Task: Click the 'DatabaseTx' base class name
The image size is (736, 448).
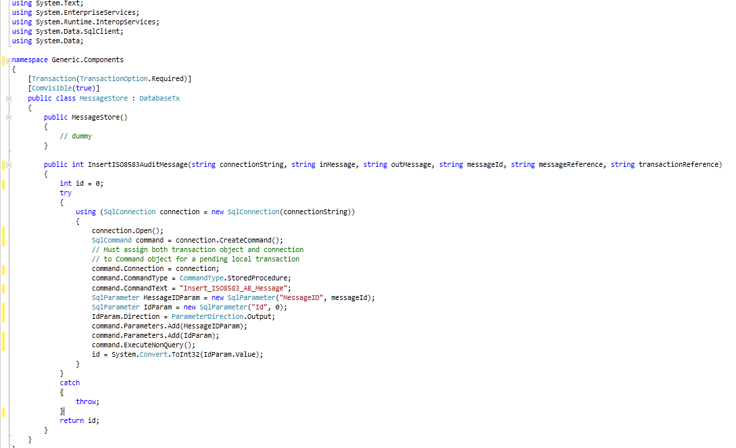Action: tap(159, 99)
